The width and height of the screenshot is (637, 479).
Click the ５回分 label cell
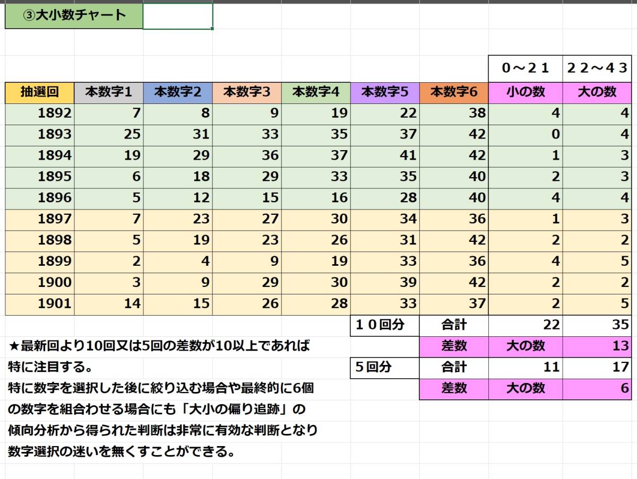[385, 368]
